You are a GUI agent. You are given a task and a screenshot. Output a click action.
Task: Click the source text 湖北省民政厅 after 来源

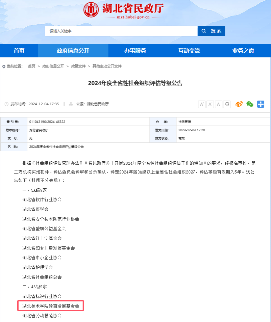98,104
